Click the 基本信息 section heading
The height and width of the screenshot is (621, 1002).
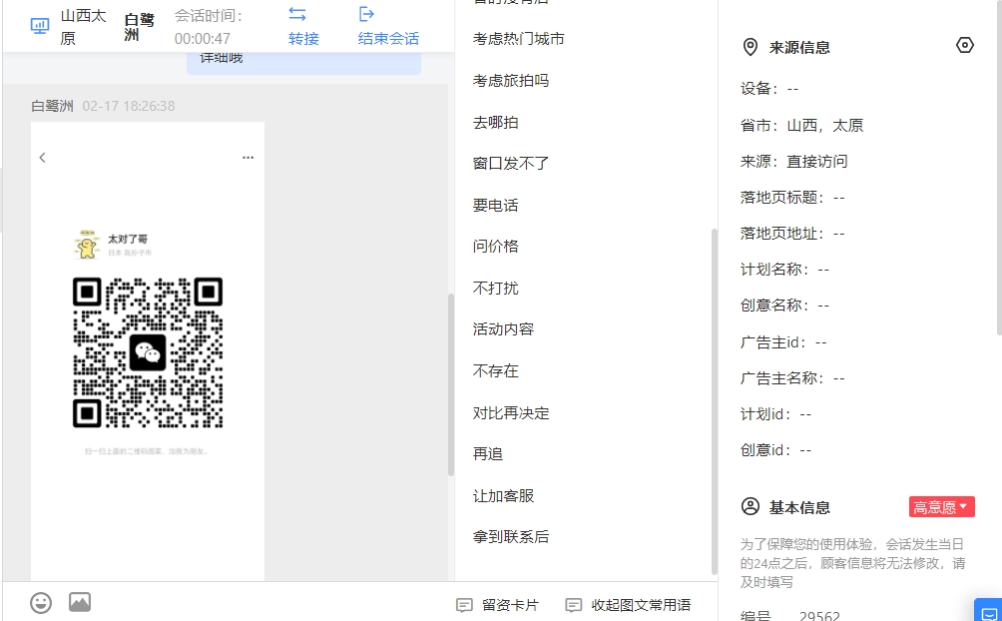click(x=799, y=507)
